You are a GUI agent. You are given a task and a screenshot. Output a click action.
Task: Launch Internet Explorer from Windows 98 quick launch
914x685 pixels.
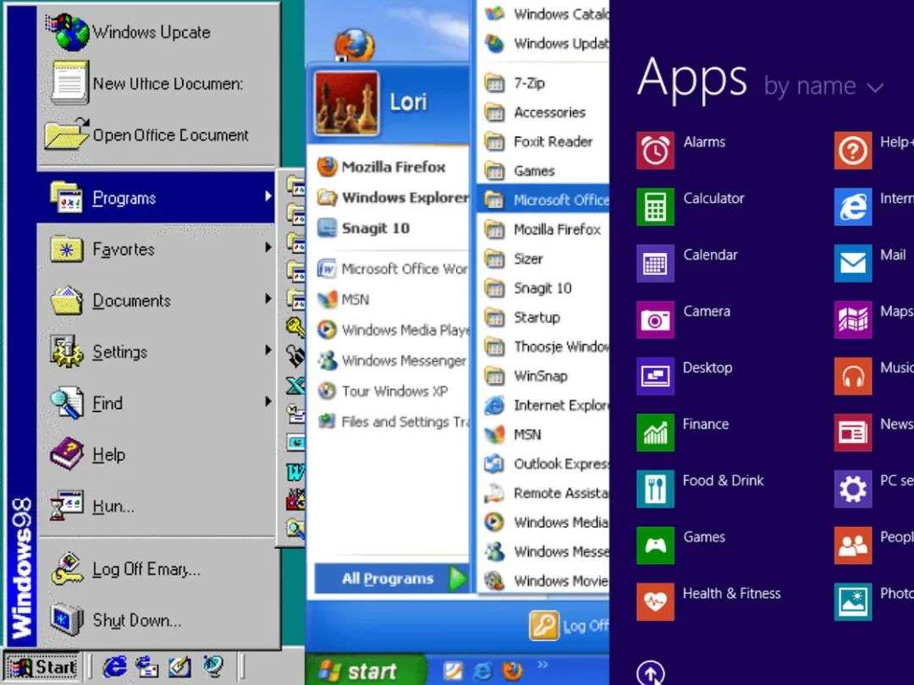(114, 667)
